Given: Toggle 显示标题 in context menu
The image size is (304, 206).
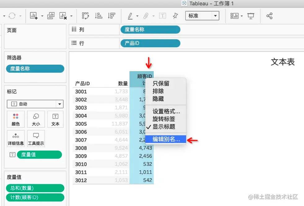Looking at the screenshot, I should coord(165,127).
